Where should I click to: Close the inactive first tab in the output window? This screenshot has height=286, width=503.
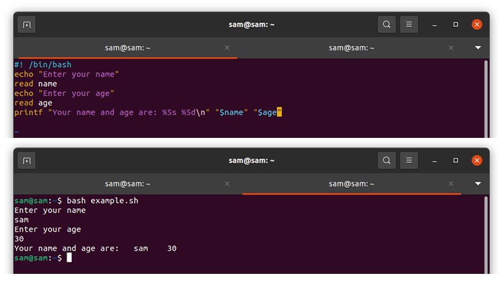pos(227,184)
